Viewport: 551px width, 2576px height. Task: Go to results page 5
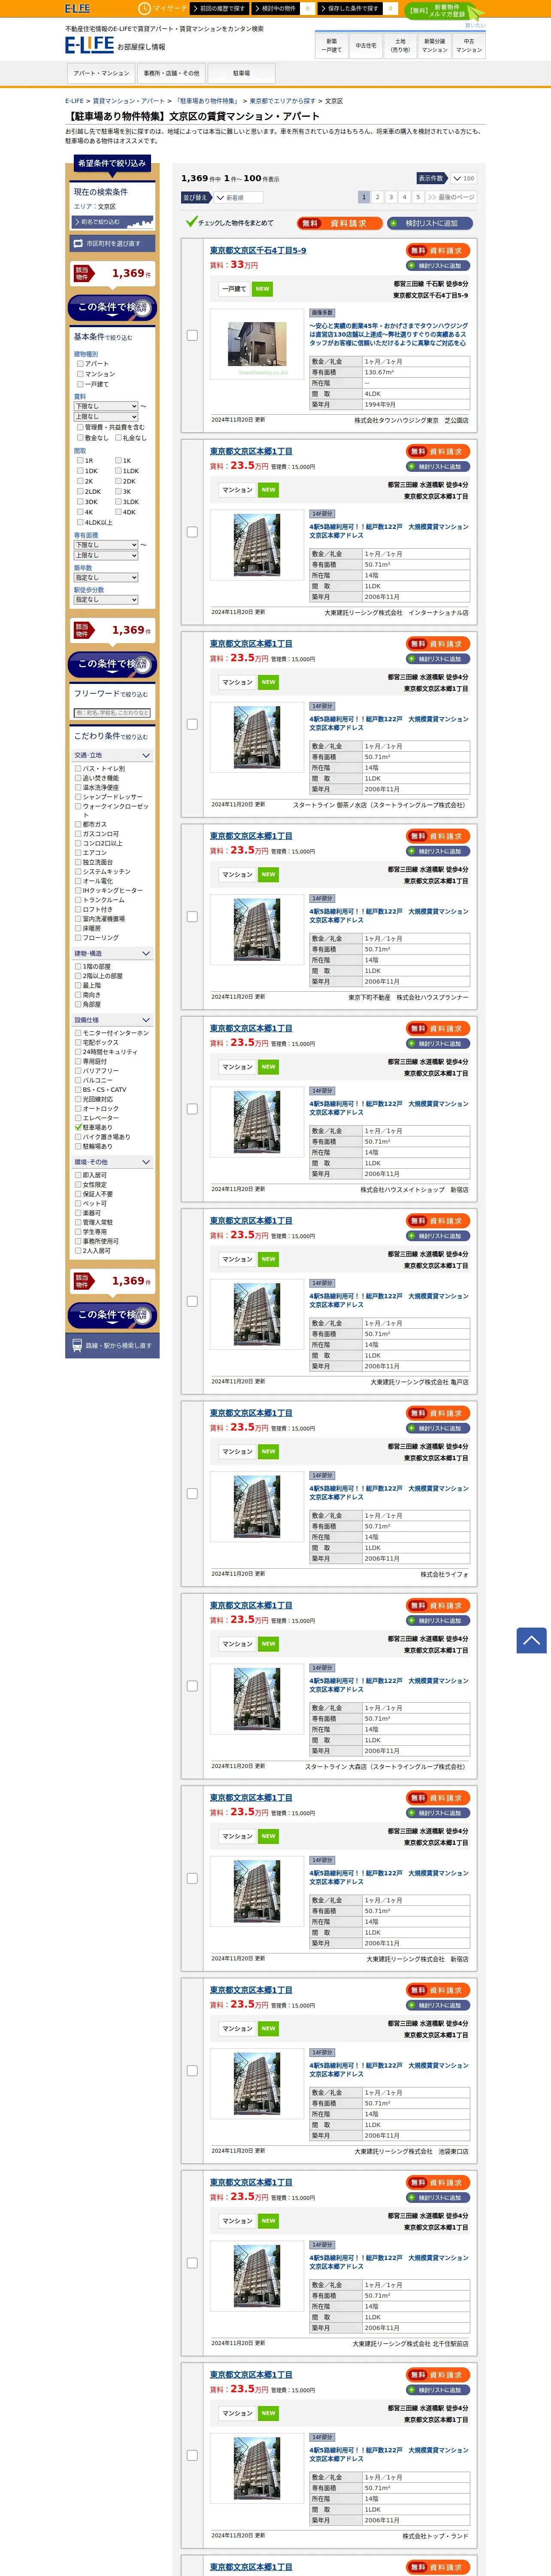pos(418,197)
